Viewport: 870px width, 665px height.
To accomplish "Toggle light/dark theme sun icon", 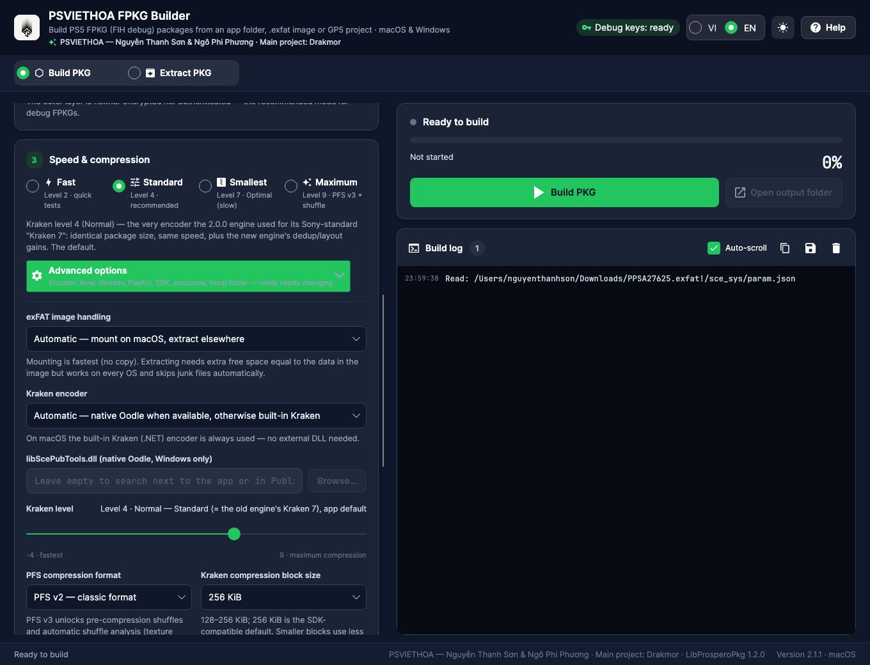I will (783, 27).
